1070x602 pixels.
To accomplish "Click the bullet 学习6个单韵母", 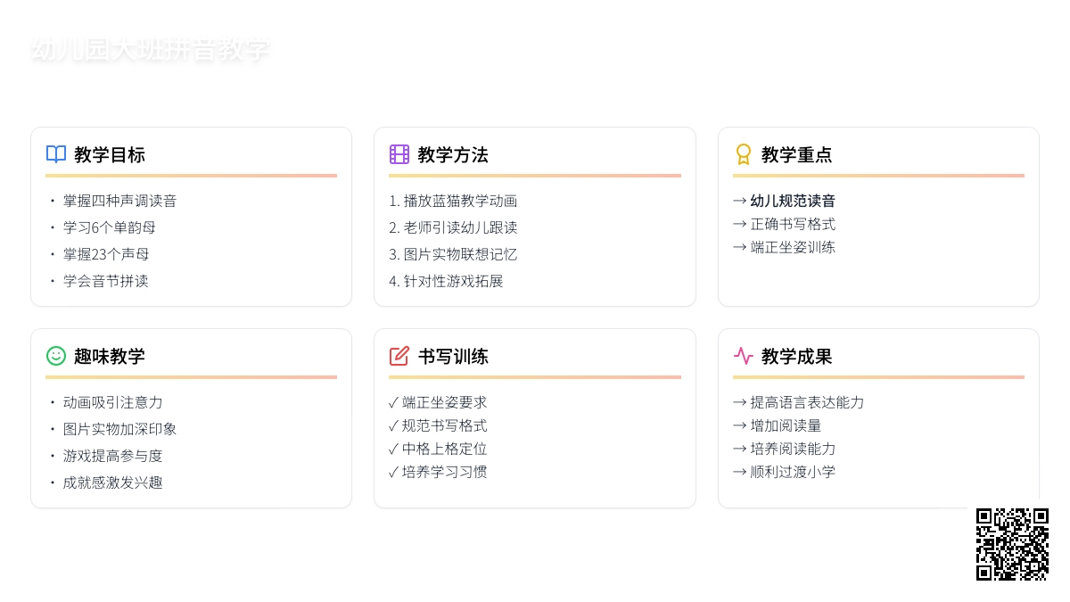I will coord(109,227).
